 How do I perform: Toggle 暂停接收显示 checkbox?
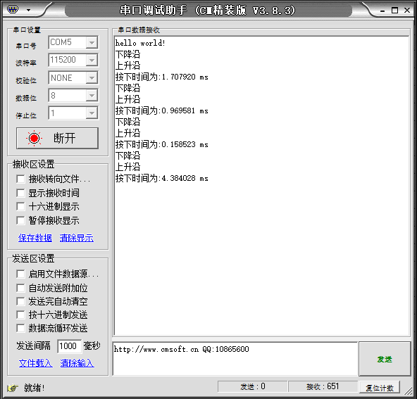(x=20, y=220)
